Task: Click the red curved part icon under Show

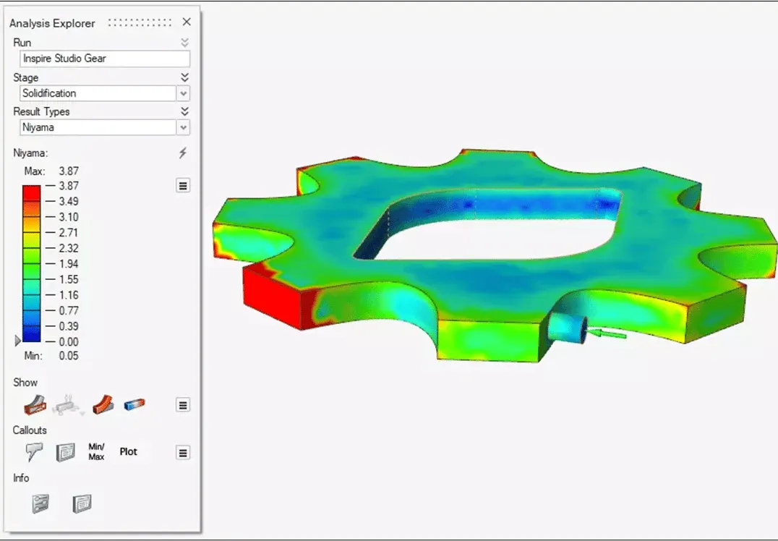Action: 103,404
